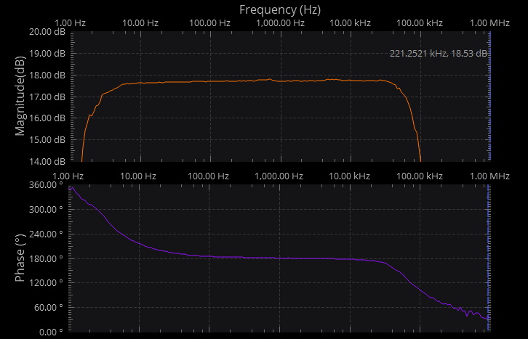The image size is (528, 339).
Task: Click the purple phase response curve
Action: click(279, 258)
